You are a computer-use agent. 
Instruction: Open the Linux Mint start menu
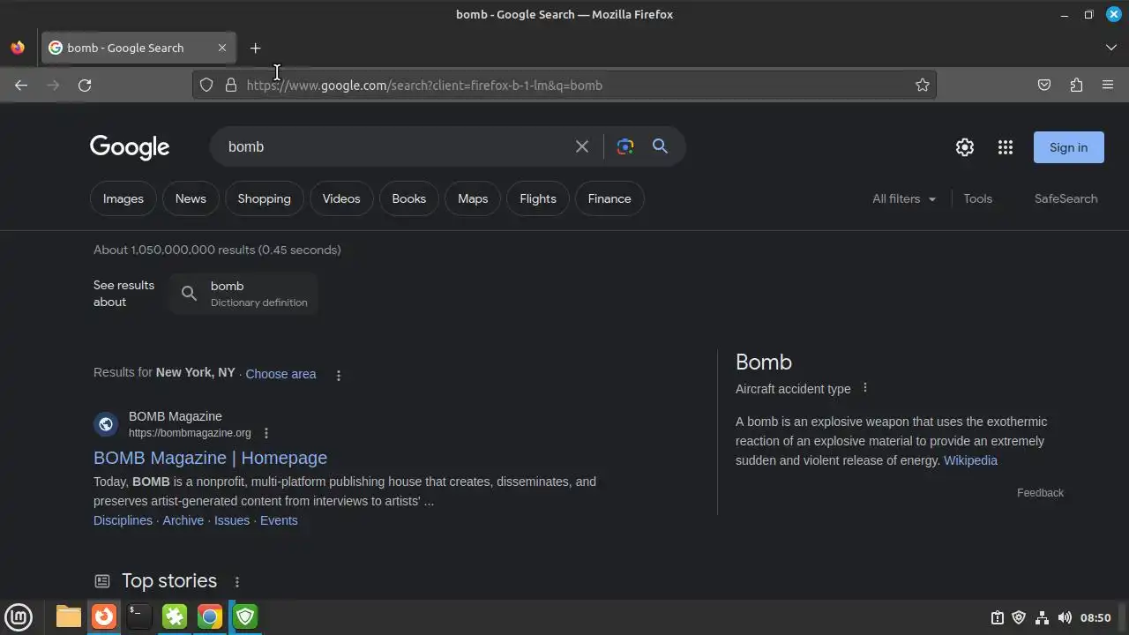coord(19,616)
